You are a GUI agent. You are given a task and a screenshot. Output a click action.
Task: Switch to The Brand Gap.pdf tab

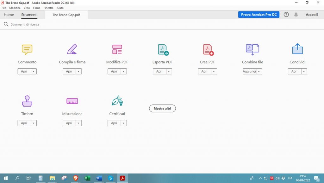click(66, 15)
